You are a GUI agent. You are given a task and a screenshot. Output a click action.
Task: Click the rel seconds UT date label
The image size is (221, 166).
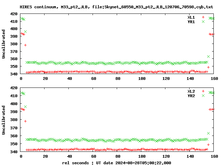[117, 163]
